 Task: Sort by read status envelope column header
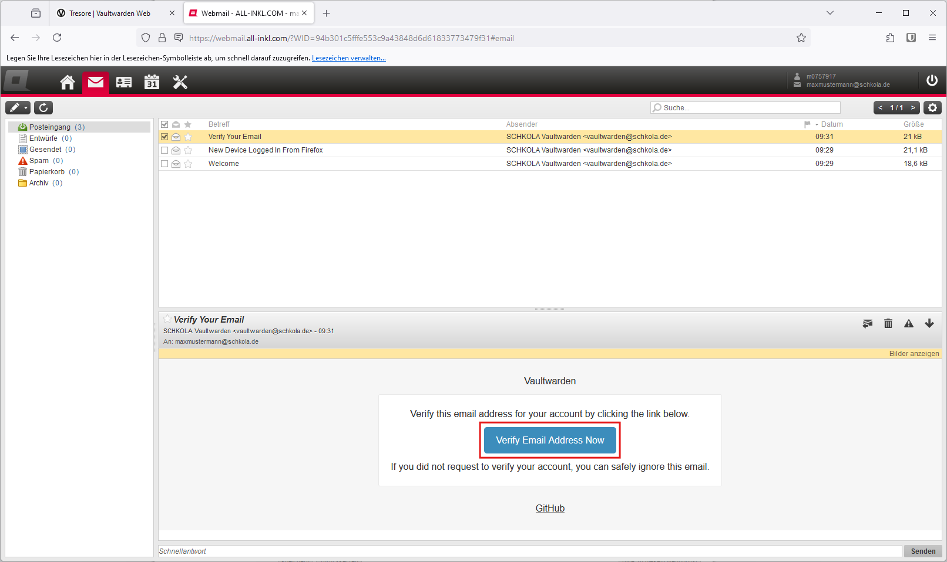(176, 124)
